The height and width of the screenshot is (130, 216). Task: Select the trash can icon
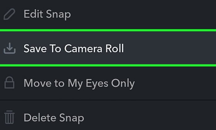tap(9, 117)
